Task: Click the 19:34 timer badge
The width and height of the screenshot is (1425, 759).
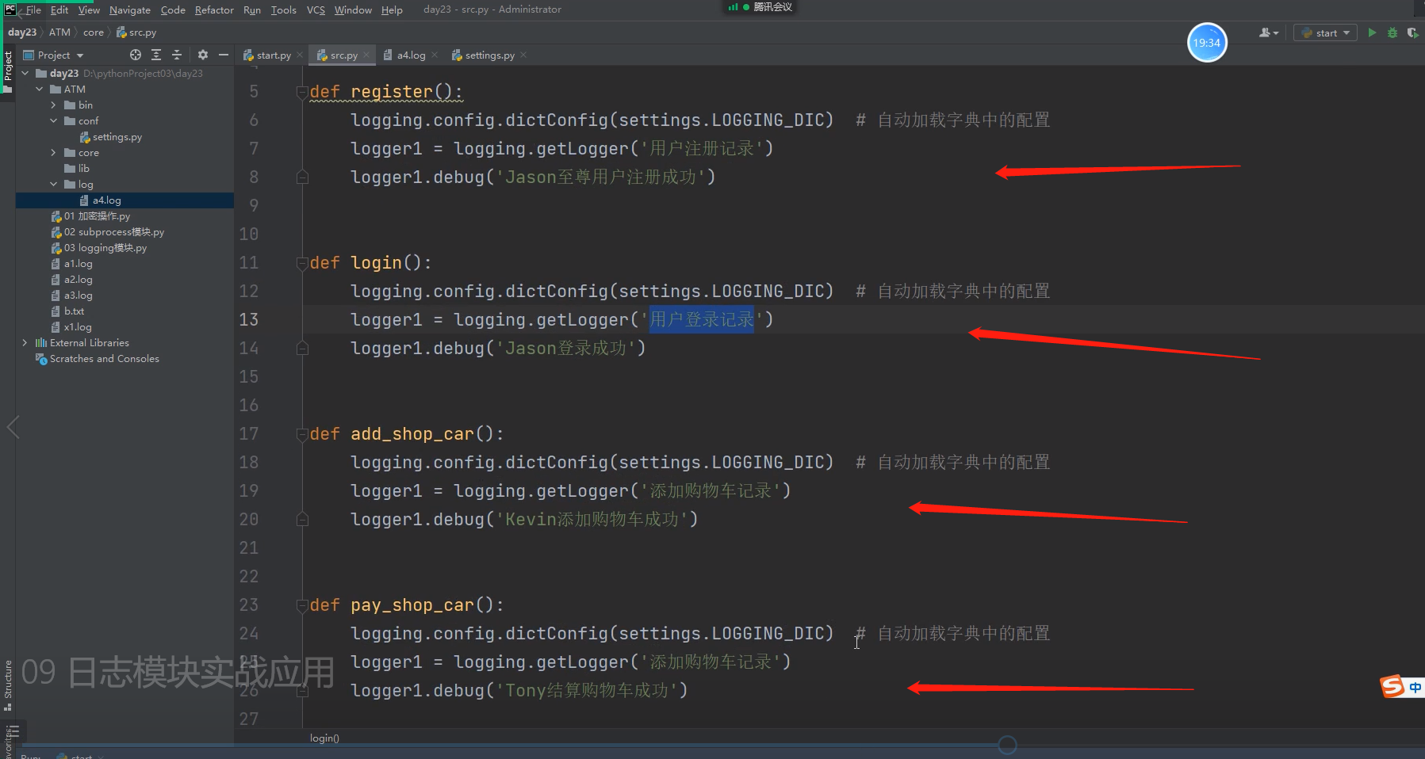Action: pyautogui.click(x=1207, y=43)
